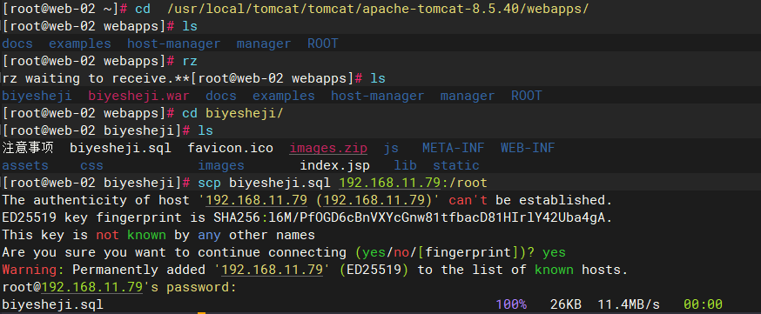Select the js directory entry
Image resolution: width=761 pixels, height=314 pixels.
tap(391, 148)
